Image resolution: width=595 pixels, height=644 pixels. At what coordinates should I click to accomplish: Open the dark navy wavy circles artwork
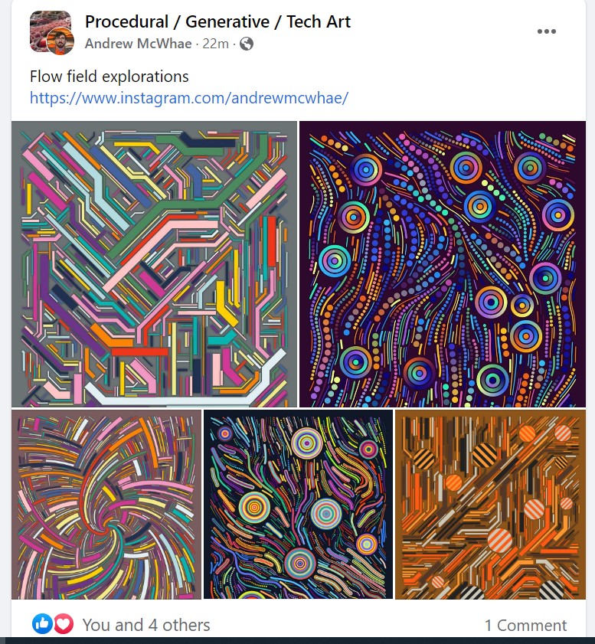[x=298, y=505]
